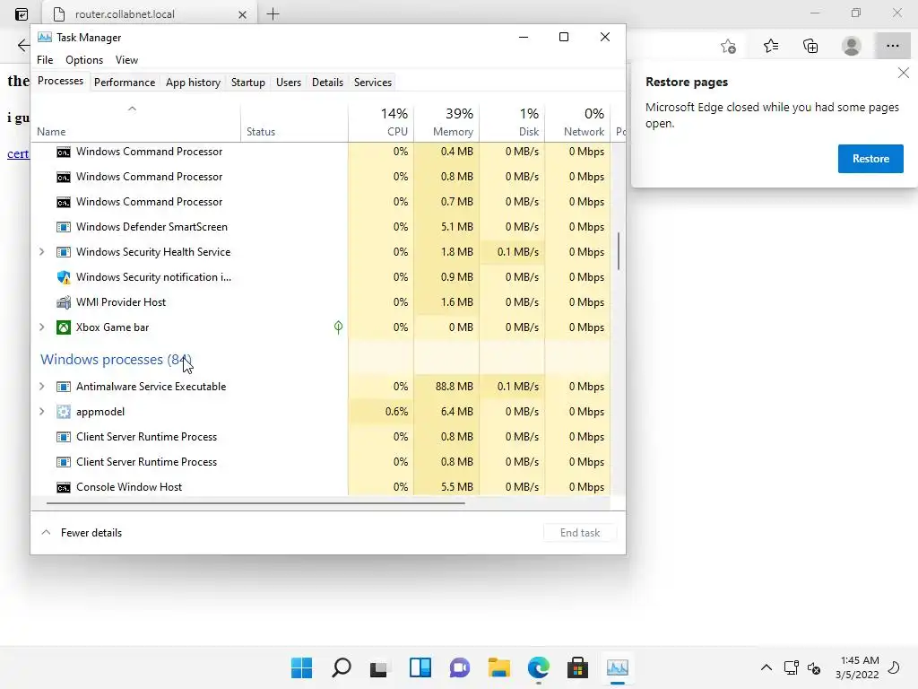
Task: Open the Edge Settings and more menu
Action: 892,46
